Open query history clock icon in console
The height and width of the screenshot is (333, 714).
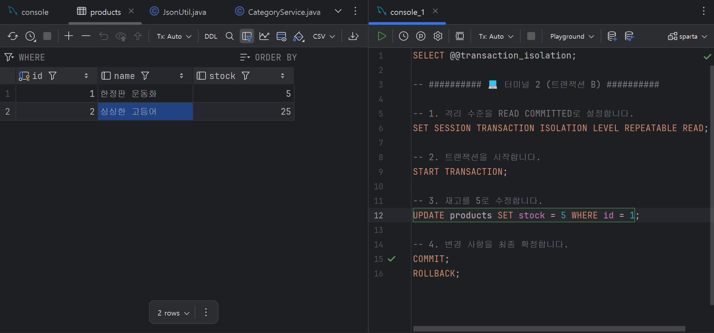[403, 36]
